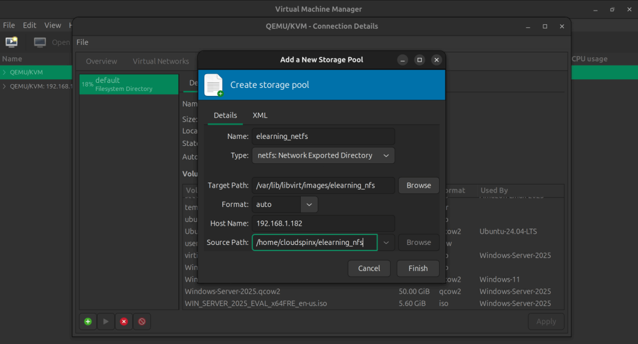Open the Overview tab in Connection Details
This screenshot has width=638, height=344.
[x=102, y=62]
